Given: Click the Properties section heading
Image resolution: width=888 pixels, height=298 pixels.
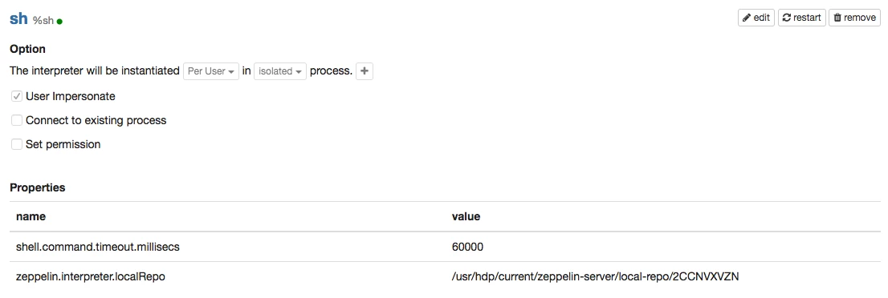Looking at the screenshot, I should click(x=38, y=187).
